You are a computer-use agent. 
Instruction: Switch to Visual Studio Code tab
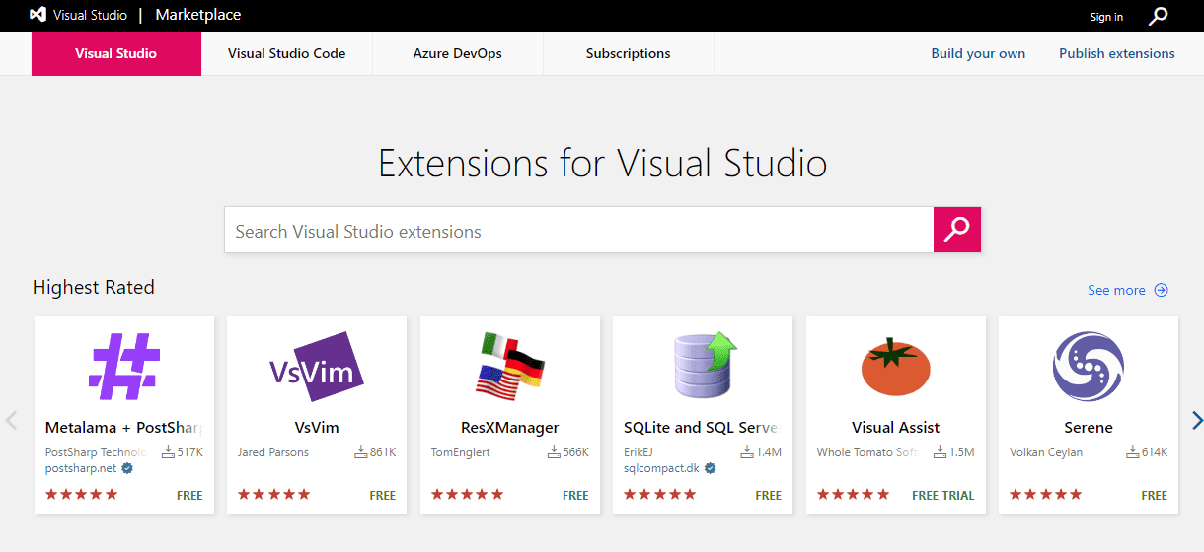(286, 54)
